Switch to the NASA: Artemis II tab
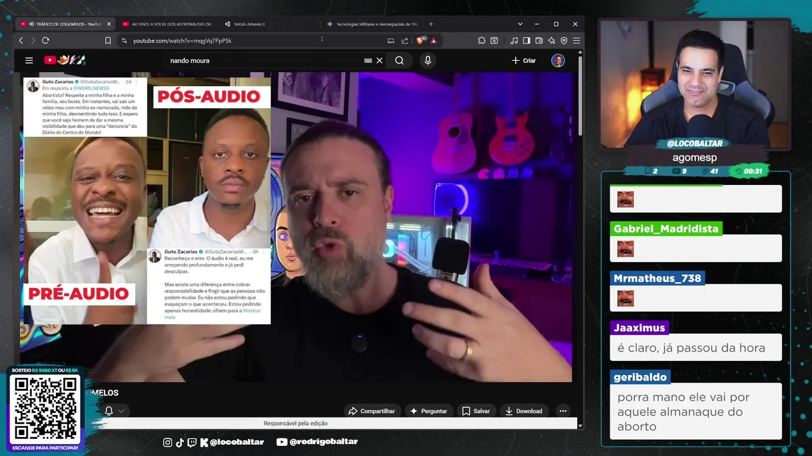The height and width of the screenshot is (456, 812). coord(270,24)
